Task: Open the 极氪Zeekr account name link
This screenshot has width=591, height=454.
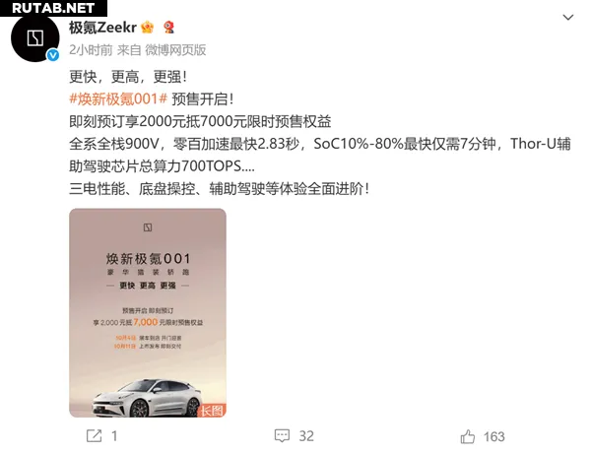Action: (102, 28)
